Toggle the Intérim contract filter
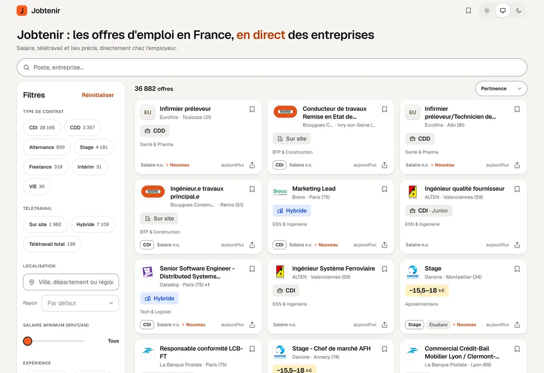544x373 pixels. coord(90,167)
